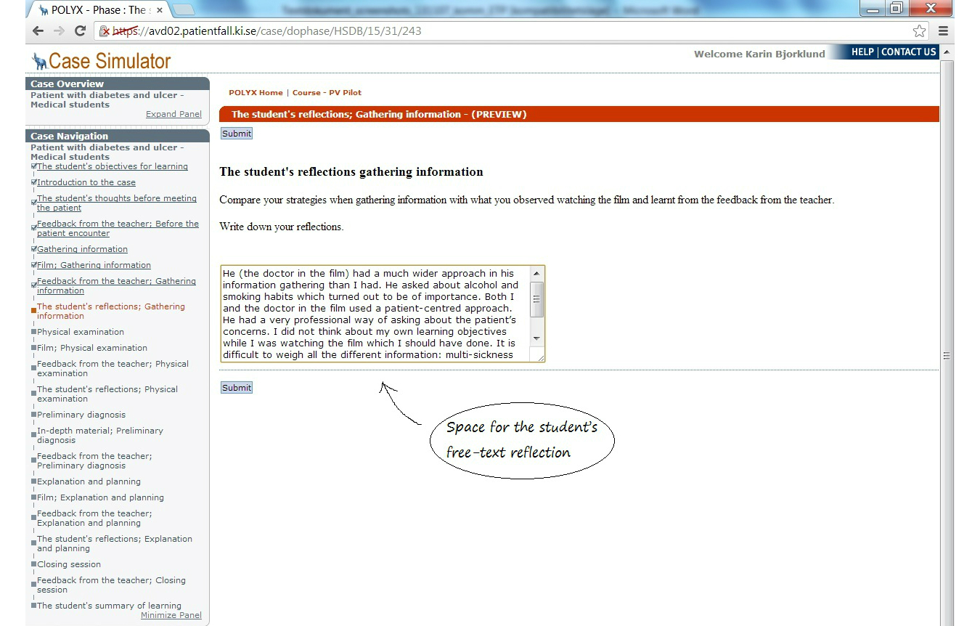Close the POLYX browser tab

tap(160, 10)
